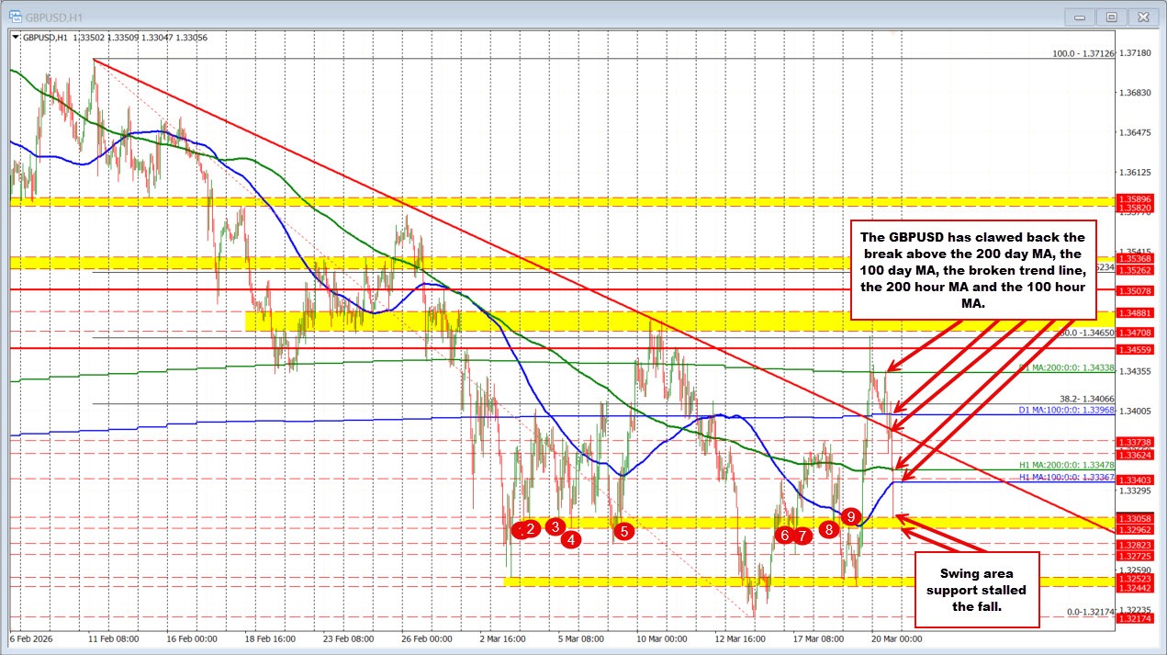Viewport: 1167px width, 655px height.
Task: Click the red circle marker numbered 3
Action: click(554, 525)
